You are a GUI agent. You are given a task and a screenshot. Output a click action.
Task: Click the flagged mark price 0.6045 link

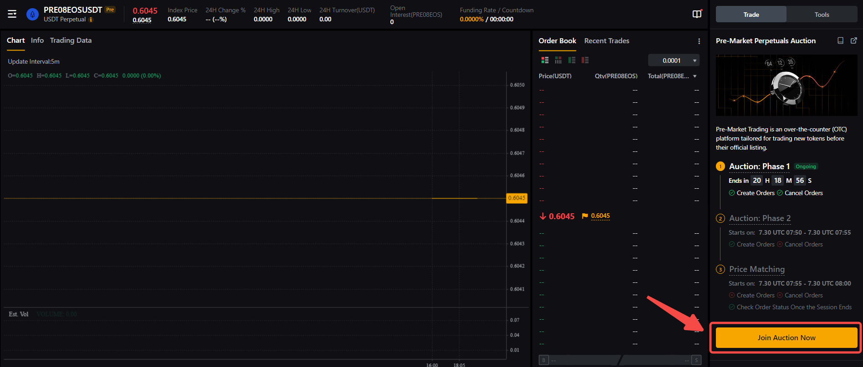tap(600, 216)
